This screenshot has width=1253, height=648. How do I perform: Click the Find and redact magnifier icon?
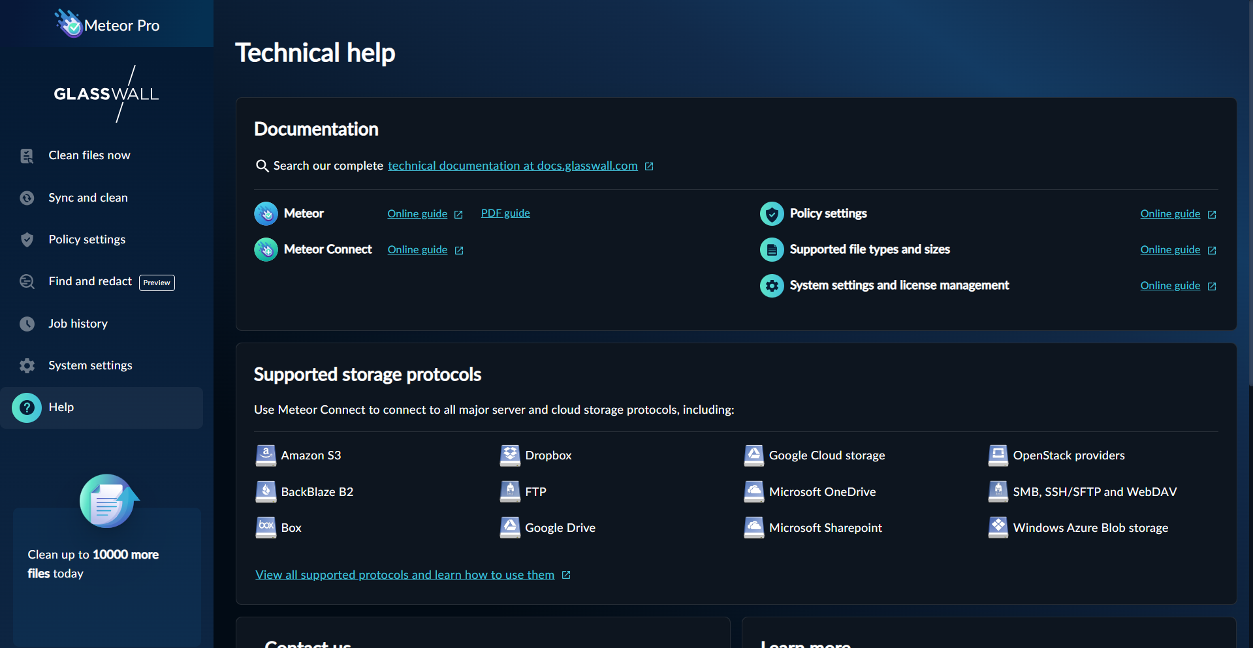click(x=26, y=281)
